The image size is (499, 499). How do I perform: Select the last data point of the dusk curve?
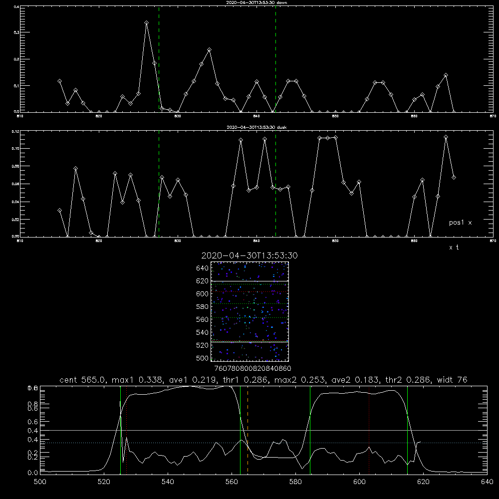pos(454,177)
